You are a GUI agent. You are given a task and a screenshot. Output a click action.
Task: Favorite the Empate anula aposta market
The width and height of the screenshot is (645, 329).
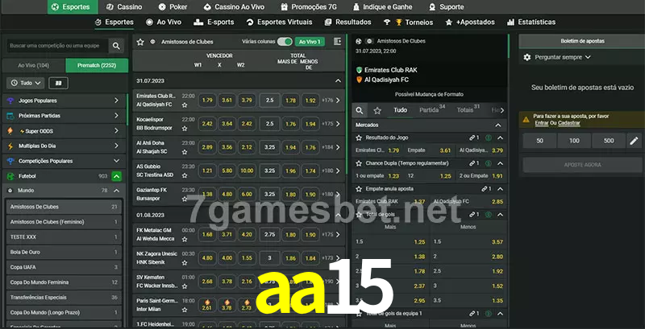(359, 189)
